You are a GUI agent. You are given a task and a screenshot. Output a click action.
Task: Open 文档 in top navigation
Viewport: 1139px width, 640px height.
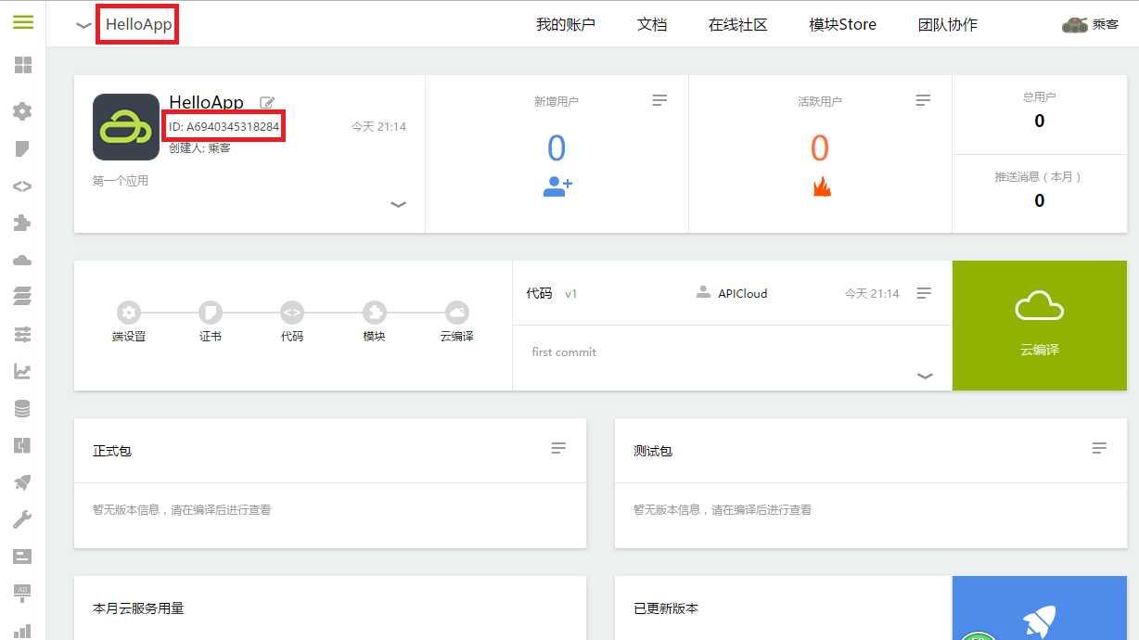[x=652, y=25]
